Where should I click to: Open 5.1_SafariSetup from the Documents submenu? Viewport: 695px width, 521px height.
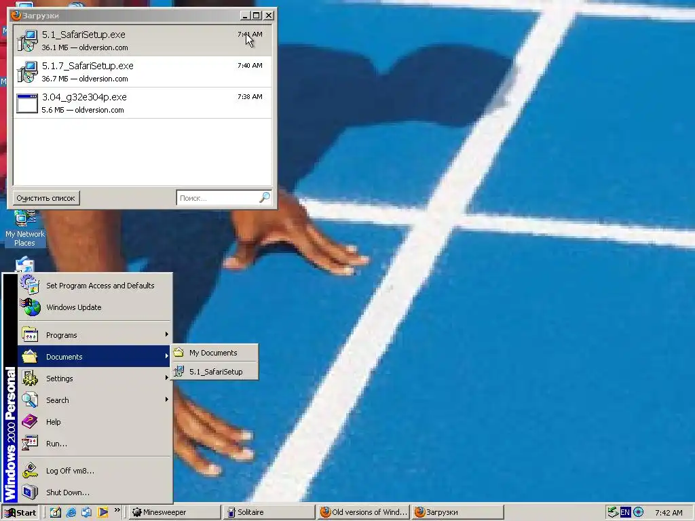pos(214,372)
